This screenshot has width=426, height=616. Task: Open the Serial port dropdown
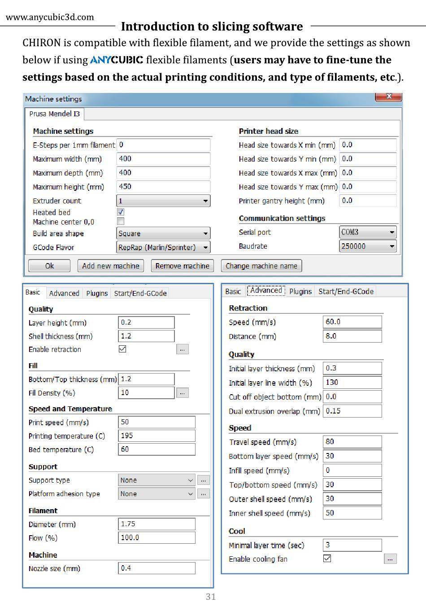(x=368, y=232)
